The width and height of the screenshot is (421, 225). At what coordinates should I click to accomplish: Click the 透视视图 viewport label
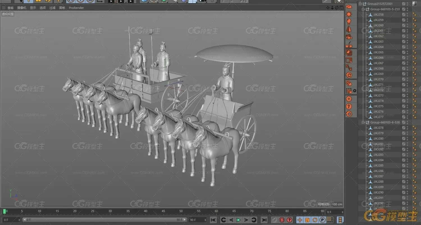[8, 14]
